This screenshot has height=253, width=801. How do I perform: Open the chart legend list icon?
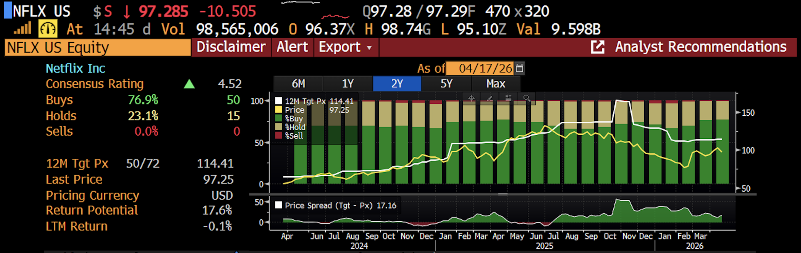pos(508,98)
